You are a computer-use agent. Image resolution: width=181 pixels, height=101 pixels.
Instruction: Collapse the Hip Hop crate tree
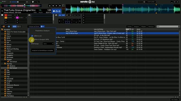(5, 64)
